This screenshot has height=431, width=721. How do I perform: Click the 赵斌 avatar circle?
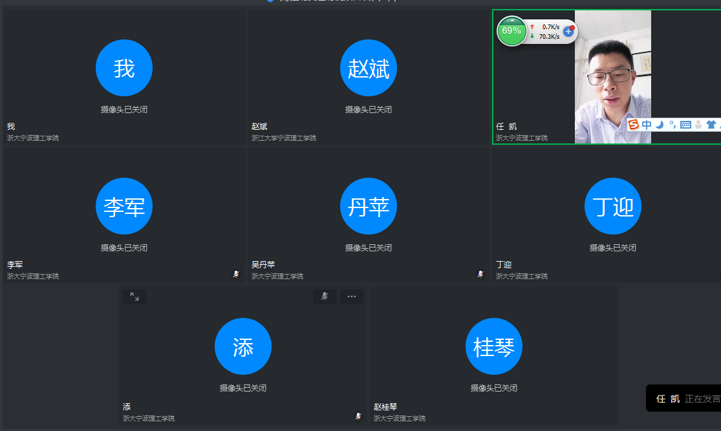(x=369, y=68)
